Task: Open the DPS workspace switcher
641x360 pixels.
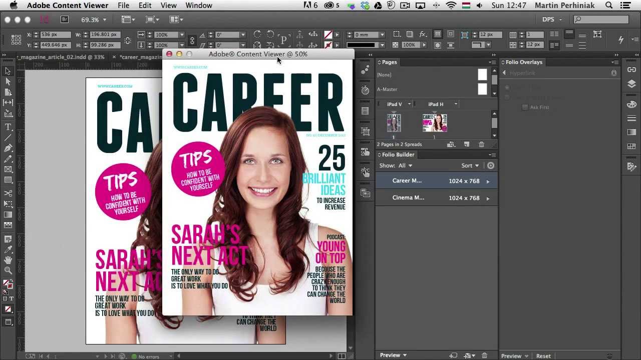Action: [x=552, y=19]
